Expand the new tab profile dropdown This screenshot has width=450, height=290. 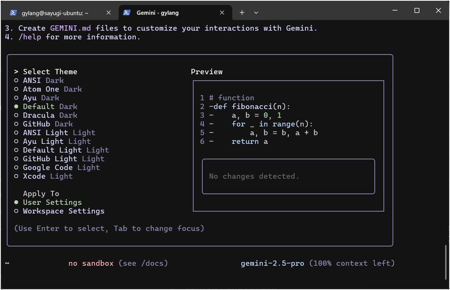pos(256,12)
